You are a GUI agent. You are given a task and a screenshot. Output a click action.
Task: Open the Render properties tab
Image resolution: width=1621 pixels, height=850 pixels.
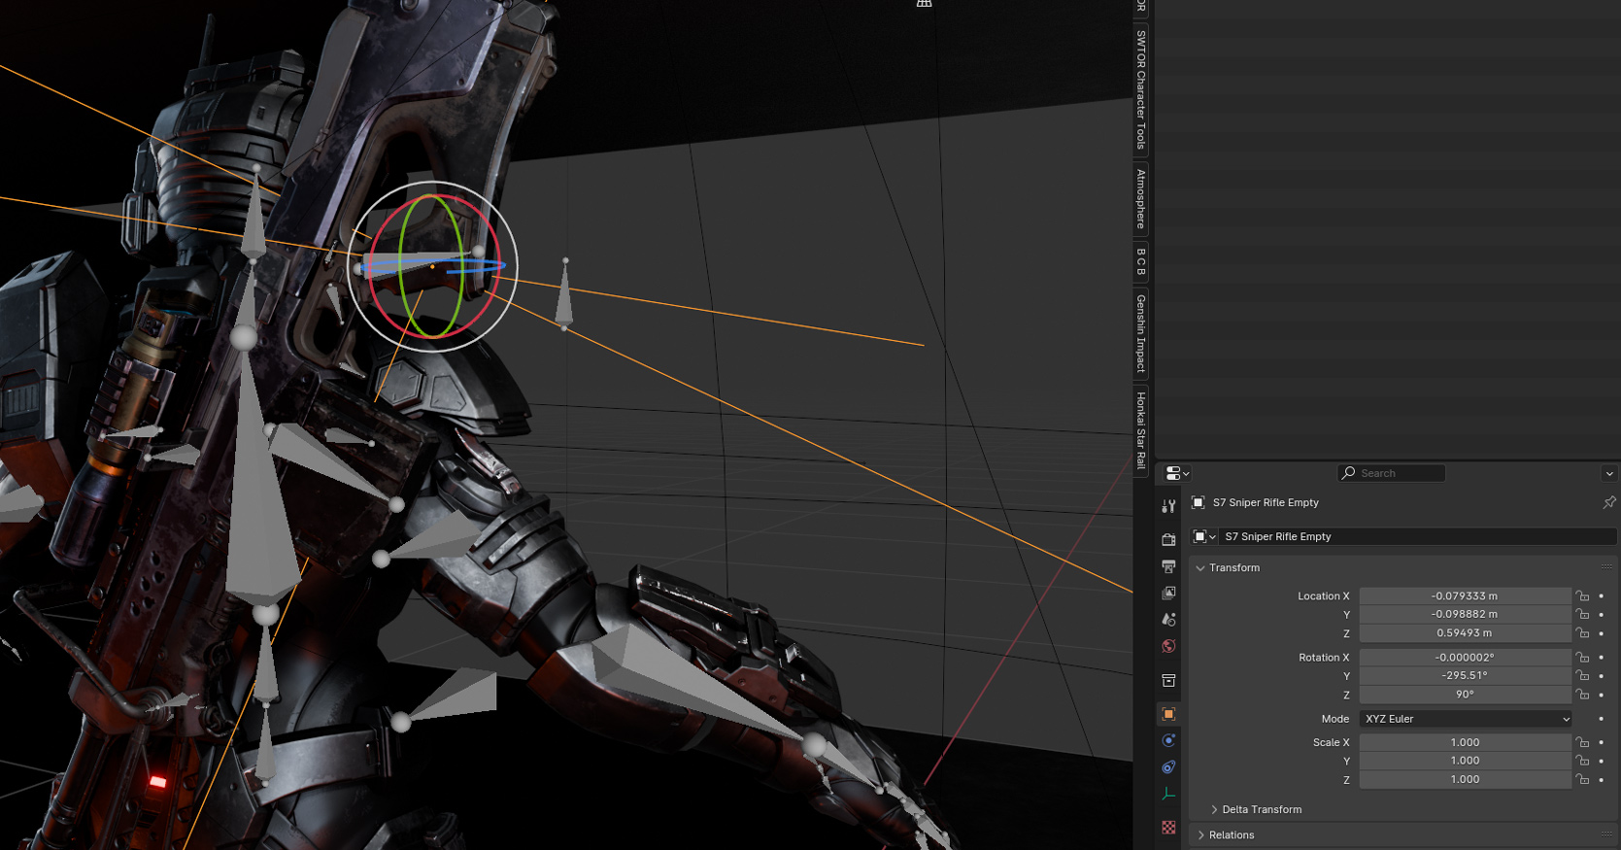(1168, 539)
